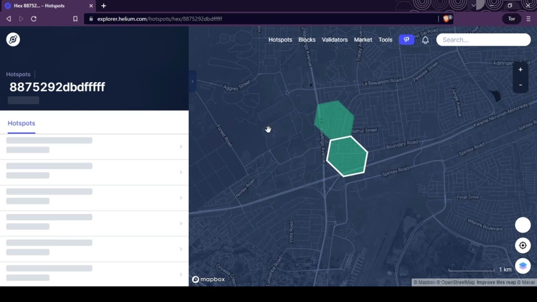Select the Hotspots tab in side panel

tap(21, 123)
